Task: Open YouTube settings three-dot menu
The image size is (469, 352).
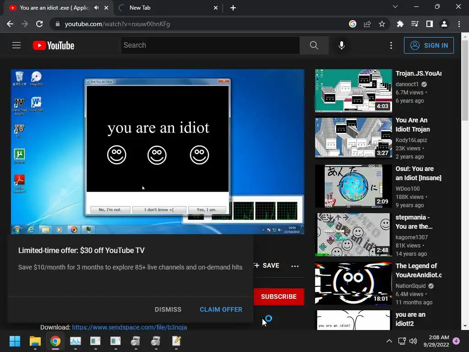Action: (x=391, y=45)
